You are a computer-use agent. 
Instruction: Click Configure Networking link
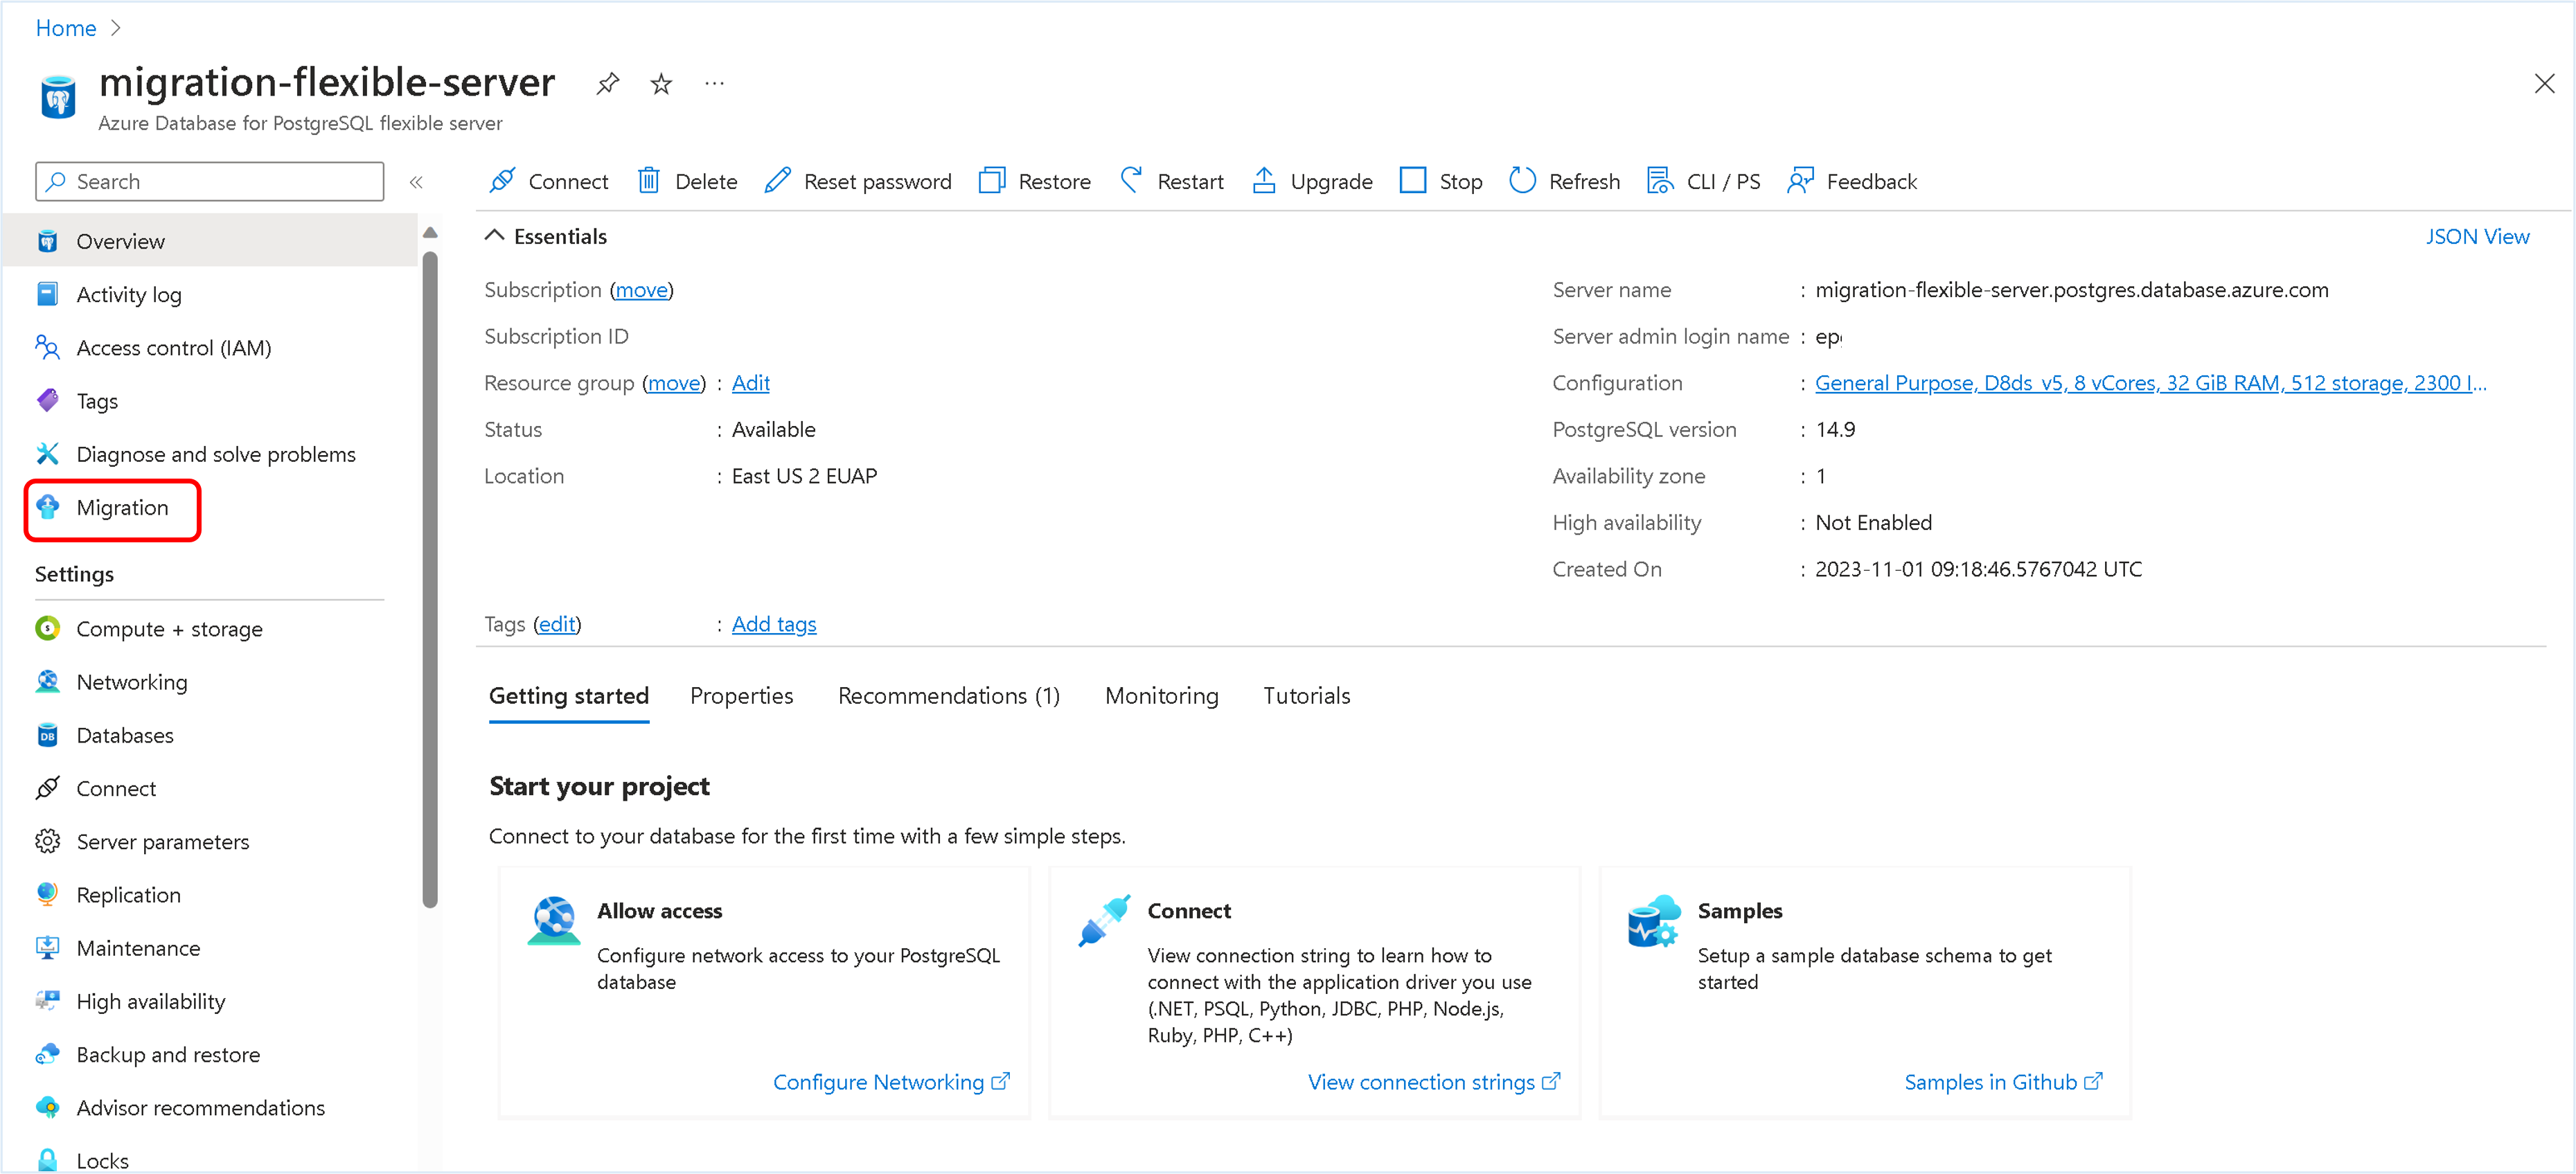(x=891, y=1082)
